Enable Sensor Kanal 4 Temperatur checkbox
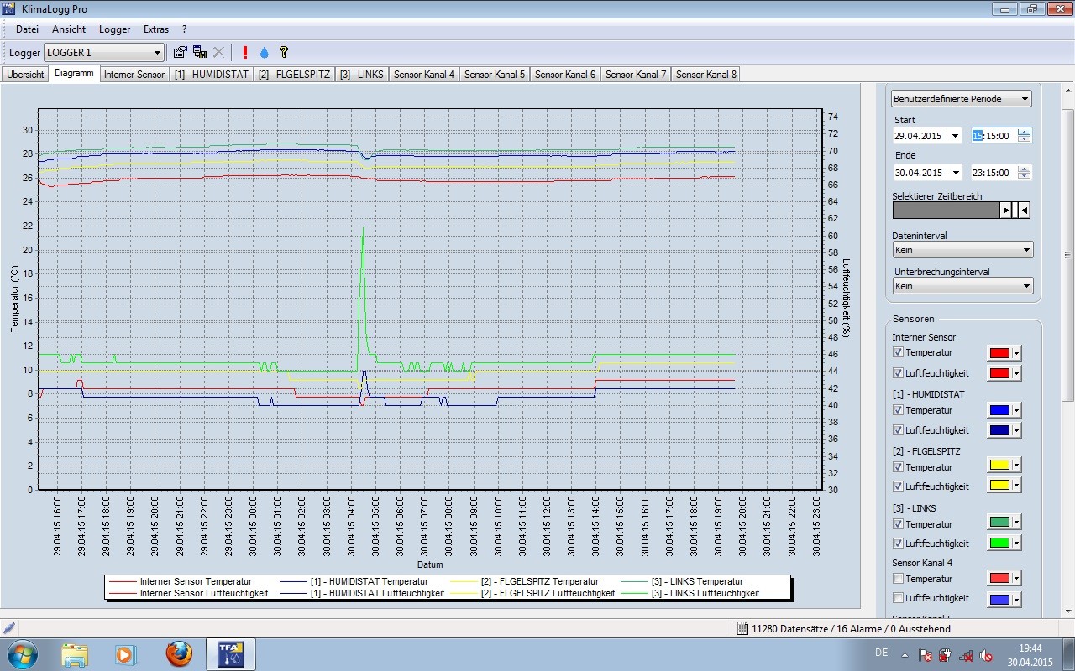This screenshot has height=671, width=1075. [x=898, y=579]
